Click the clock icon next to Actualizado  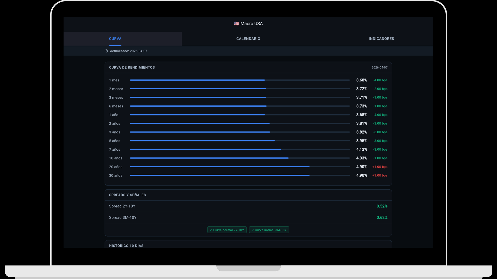pos(106,51)
